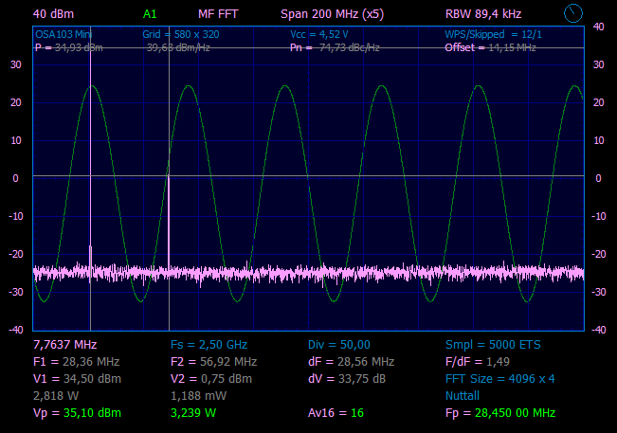Open the Span 200 MHz (x5) selector
This screenshot has height=433, width=617.
pos(332,14)
